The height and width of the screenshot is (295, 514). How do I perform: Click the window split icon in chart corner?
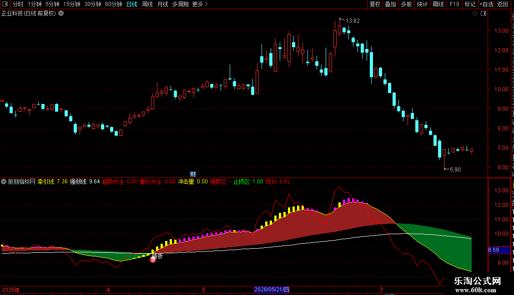click(x=484, y=14)
